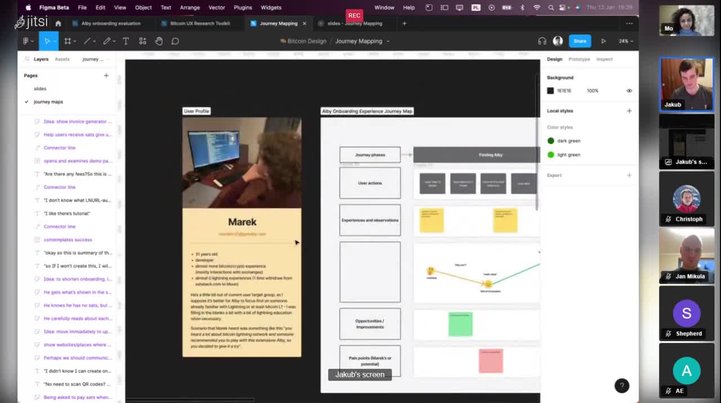Select the Finding Alby phase header
721x403 pixels.
tap(477, 155)
